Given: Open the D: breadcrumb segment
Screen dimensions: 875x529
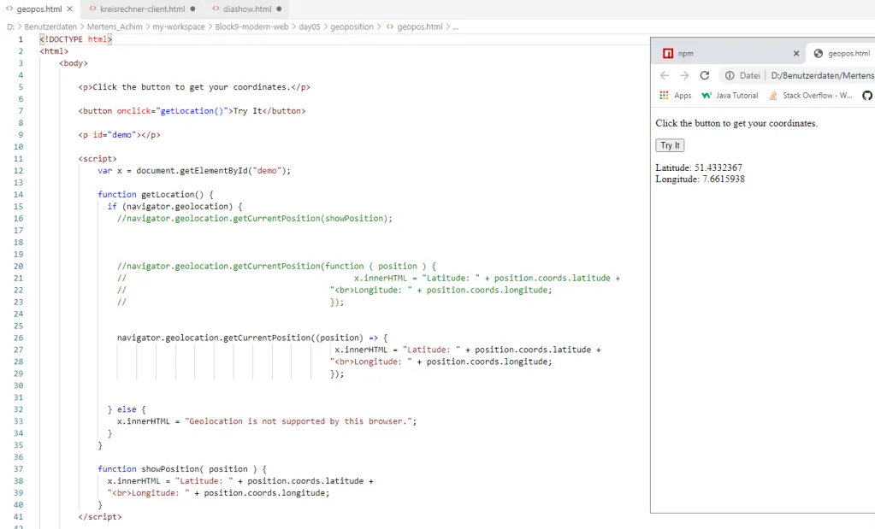Looking at the screenshot, I should point(10,26).
